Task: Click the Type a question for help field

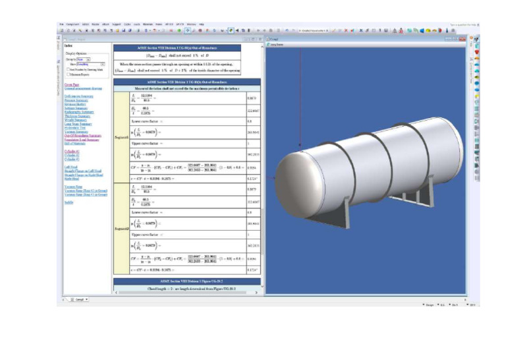Action: point(463,24)
